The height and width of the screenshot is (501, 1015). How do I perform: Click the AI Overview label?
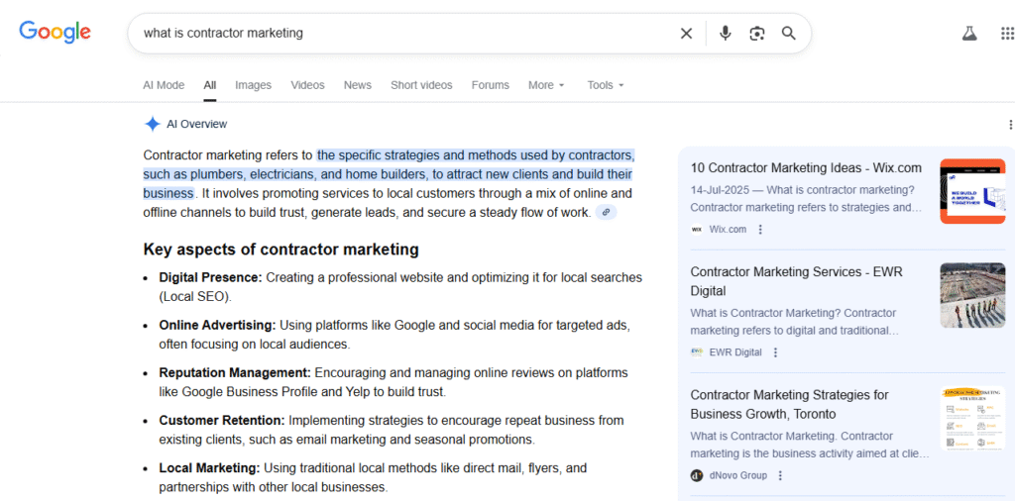tap(197, 124)
